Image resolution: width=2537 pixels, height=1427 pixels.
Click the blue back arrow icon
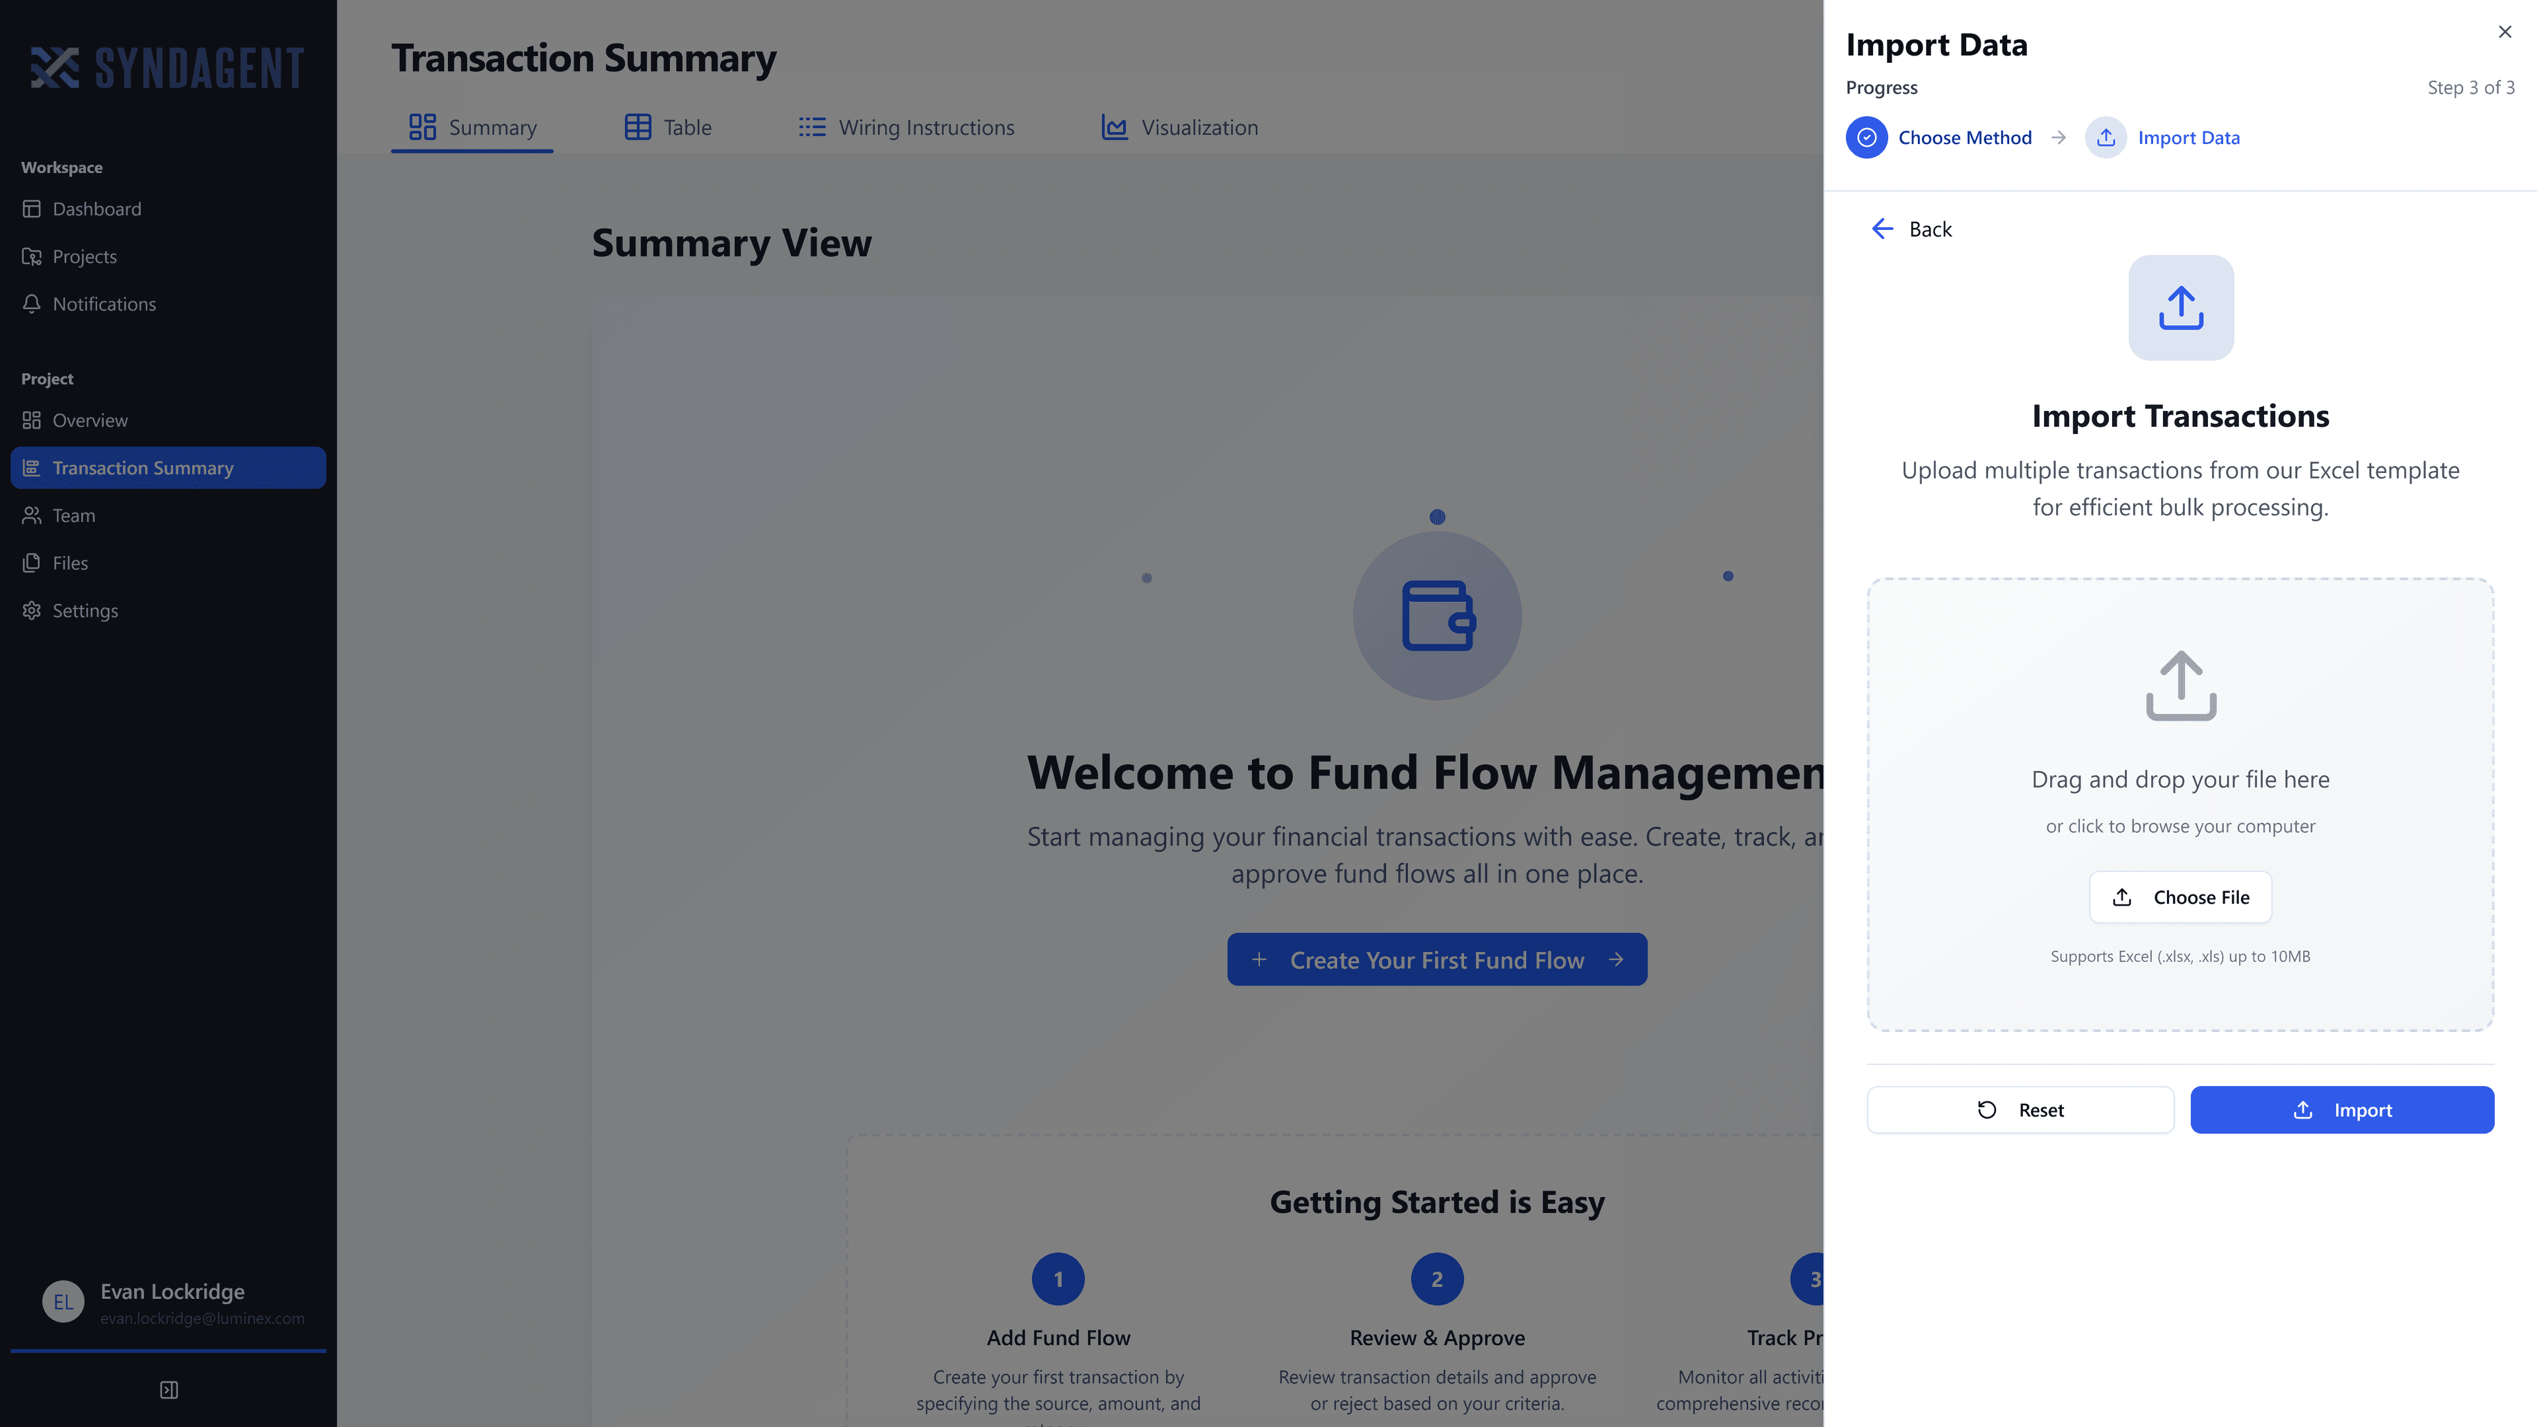coord(1882,229)
